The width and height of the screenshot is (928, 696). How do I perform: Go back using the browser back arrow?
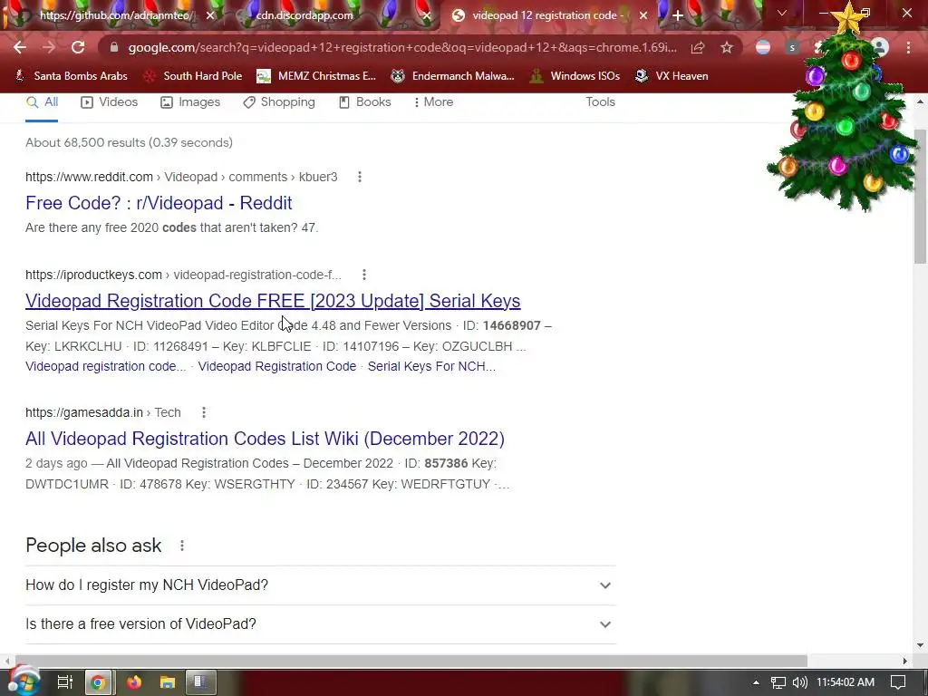pyautogui.click(x=20, y=47)
